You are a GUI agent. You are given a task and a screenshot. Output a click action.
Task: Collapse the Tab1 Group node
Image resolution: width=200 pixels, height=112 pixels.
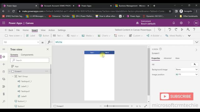(12, 76)
